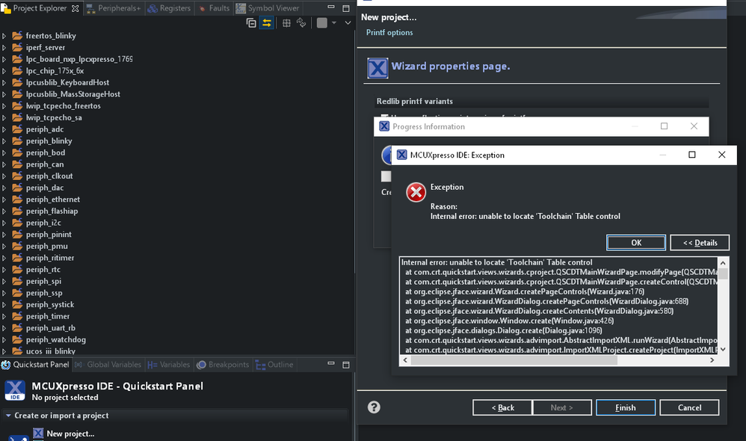Click New project... link in Quickstart Panel

coord(70,434)
